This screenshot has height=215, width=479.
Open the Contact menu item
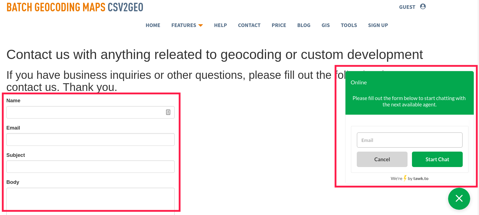coord(249,25)
